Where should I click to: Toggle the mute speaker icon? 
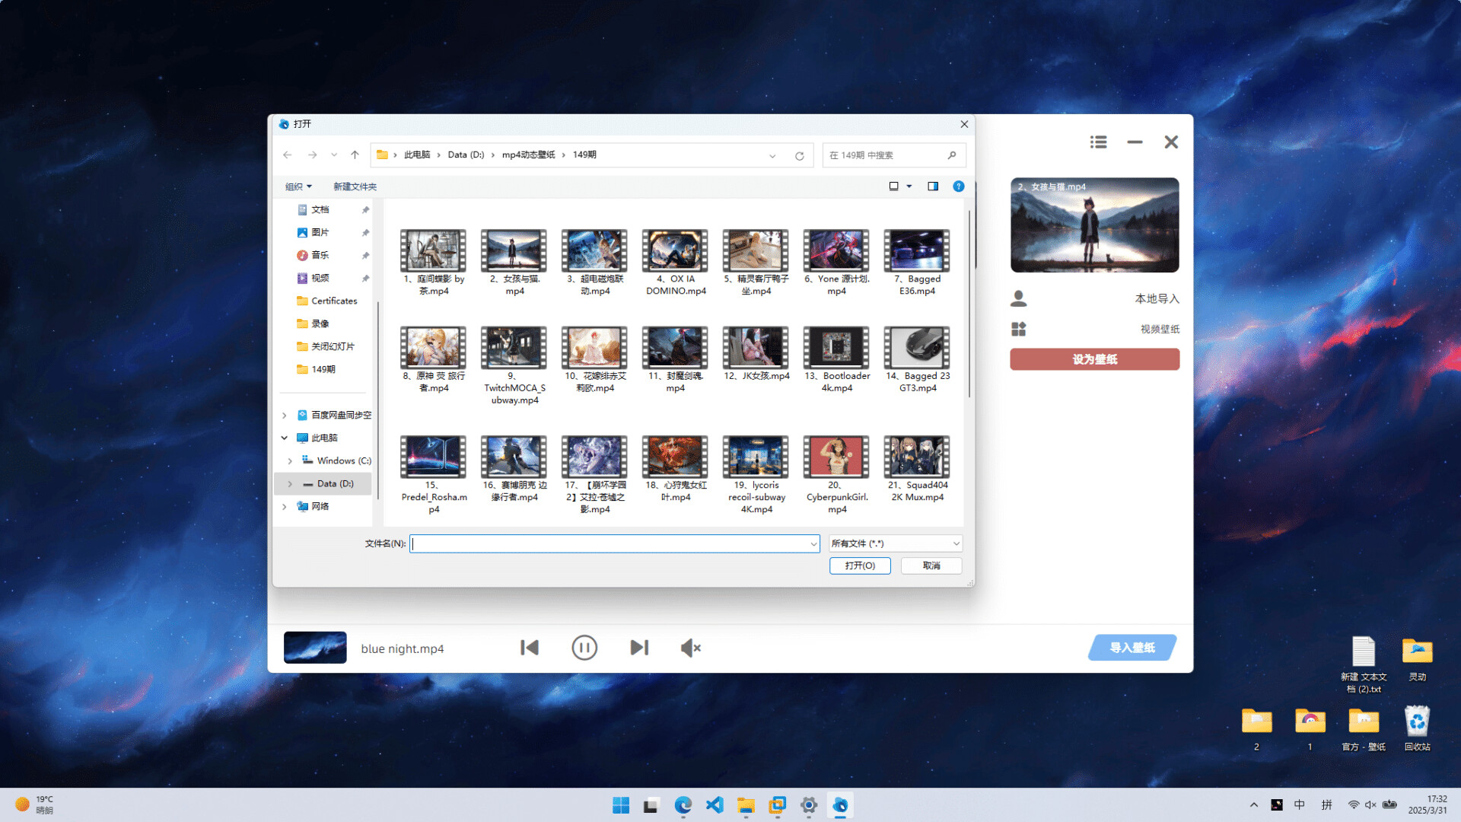(x=690, y=648)
